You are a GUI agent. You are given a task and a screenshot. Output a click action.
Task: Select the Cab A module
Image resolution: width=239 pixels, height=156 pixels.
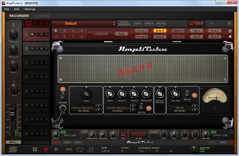[196, 31]
